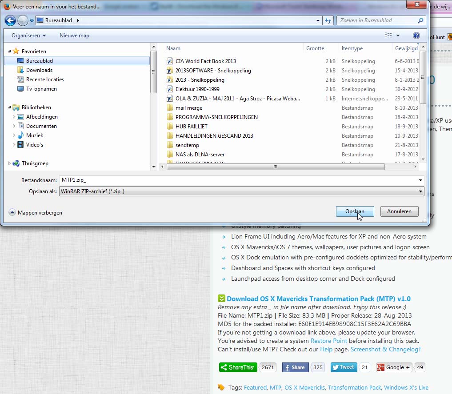
Task: Open Screenshot & Changelog link
Action: click(386, 349)
